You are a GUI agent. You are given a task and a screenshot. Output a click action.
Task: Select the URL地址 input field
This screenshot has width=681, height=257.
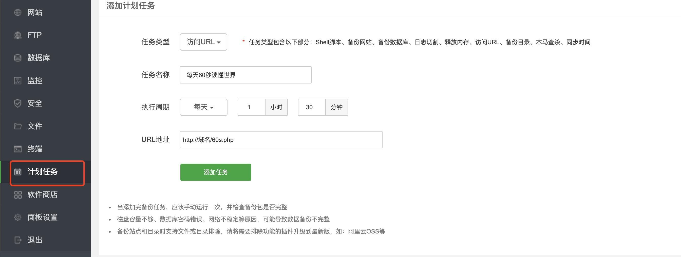pyautogui.click(x=281, y=140)
